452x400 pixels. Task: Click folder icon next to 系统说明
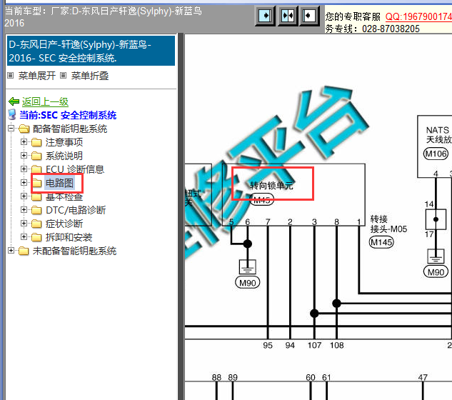(36, 156)
